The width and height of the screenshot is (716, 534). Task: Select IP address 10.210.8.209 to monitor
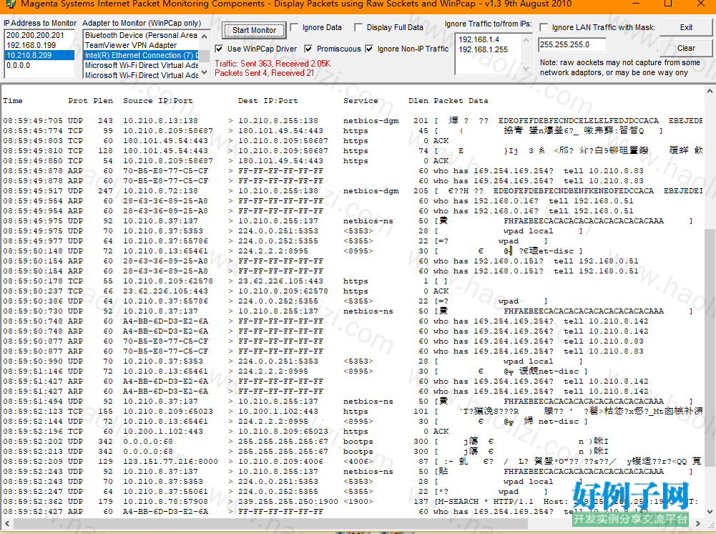coord(39,55)
